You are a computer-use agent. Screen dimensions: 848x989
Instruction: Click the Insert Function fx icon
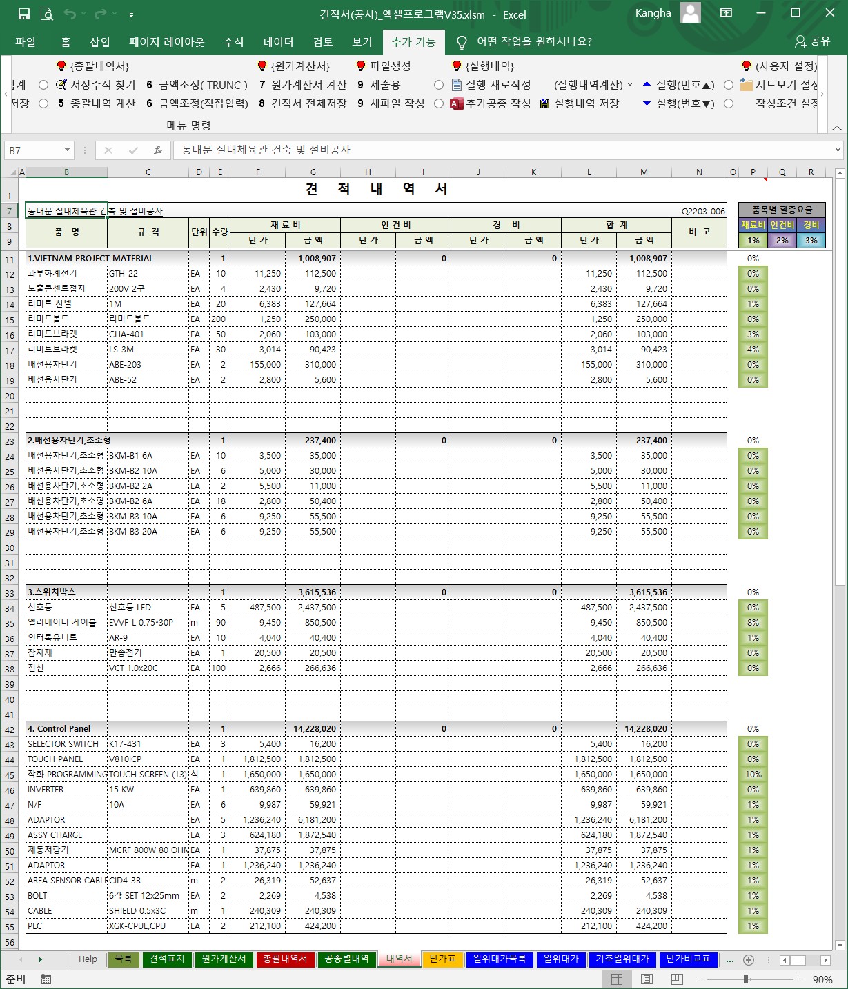(158, 150)
